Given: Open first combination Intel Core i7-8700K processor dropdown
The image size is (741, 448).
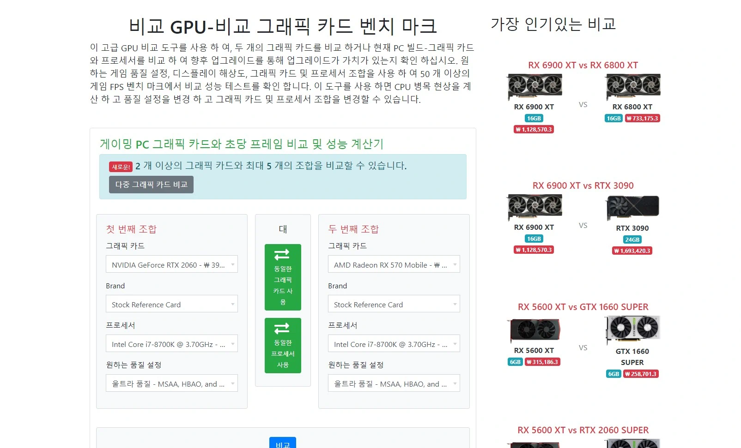Looking at the screenshot, I should pos(172,344).
